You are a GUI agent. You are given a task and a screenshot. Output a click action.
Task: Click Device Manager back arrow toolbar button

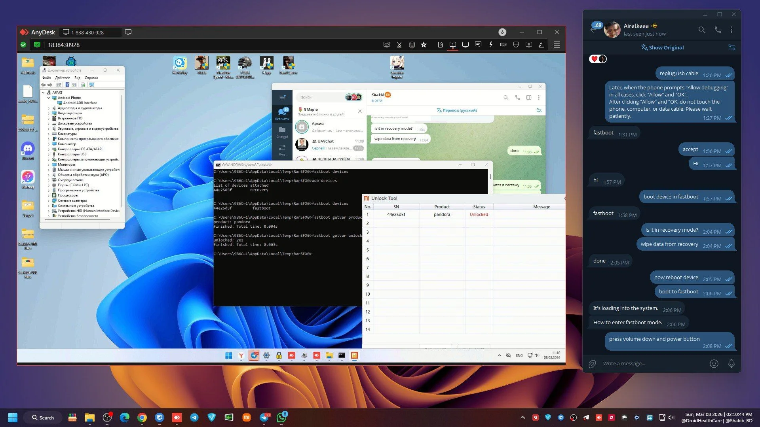click(44, 85)
